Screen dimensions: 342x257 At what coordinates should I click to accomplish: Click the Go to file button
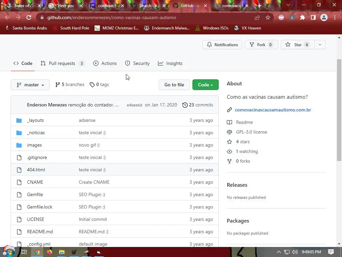[174, 85]
